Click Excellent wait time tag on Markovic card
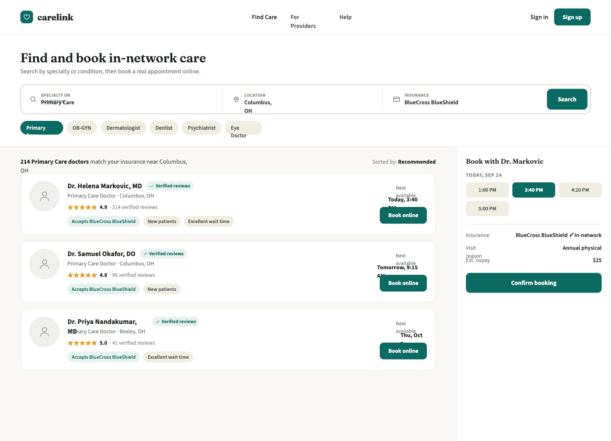611x441 pixels. tap(209, 221)
